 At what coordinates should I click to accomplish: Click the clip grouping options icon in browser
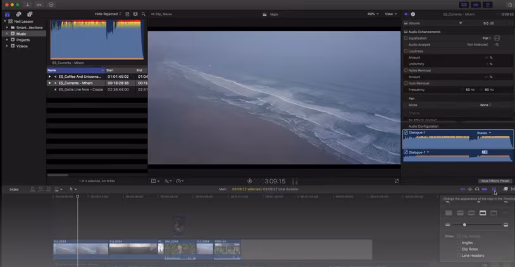[x=127, y=14]
